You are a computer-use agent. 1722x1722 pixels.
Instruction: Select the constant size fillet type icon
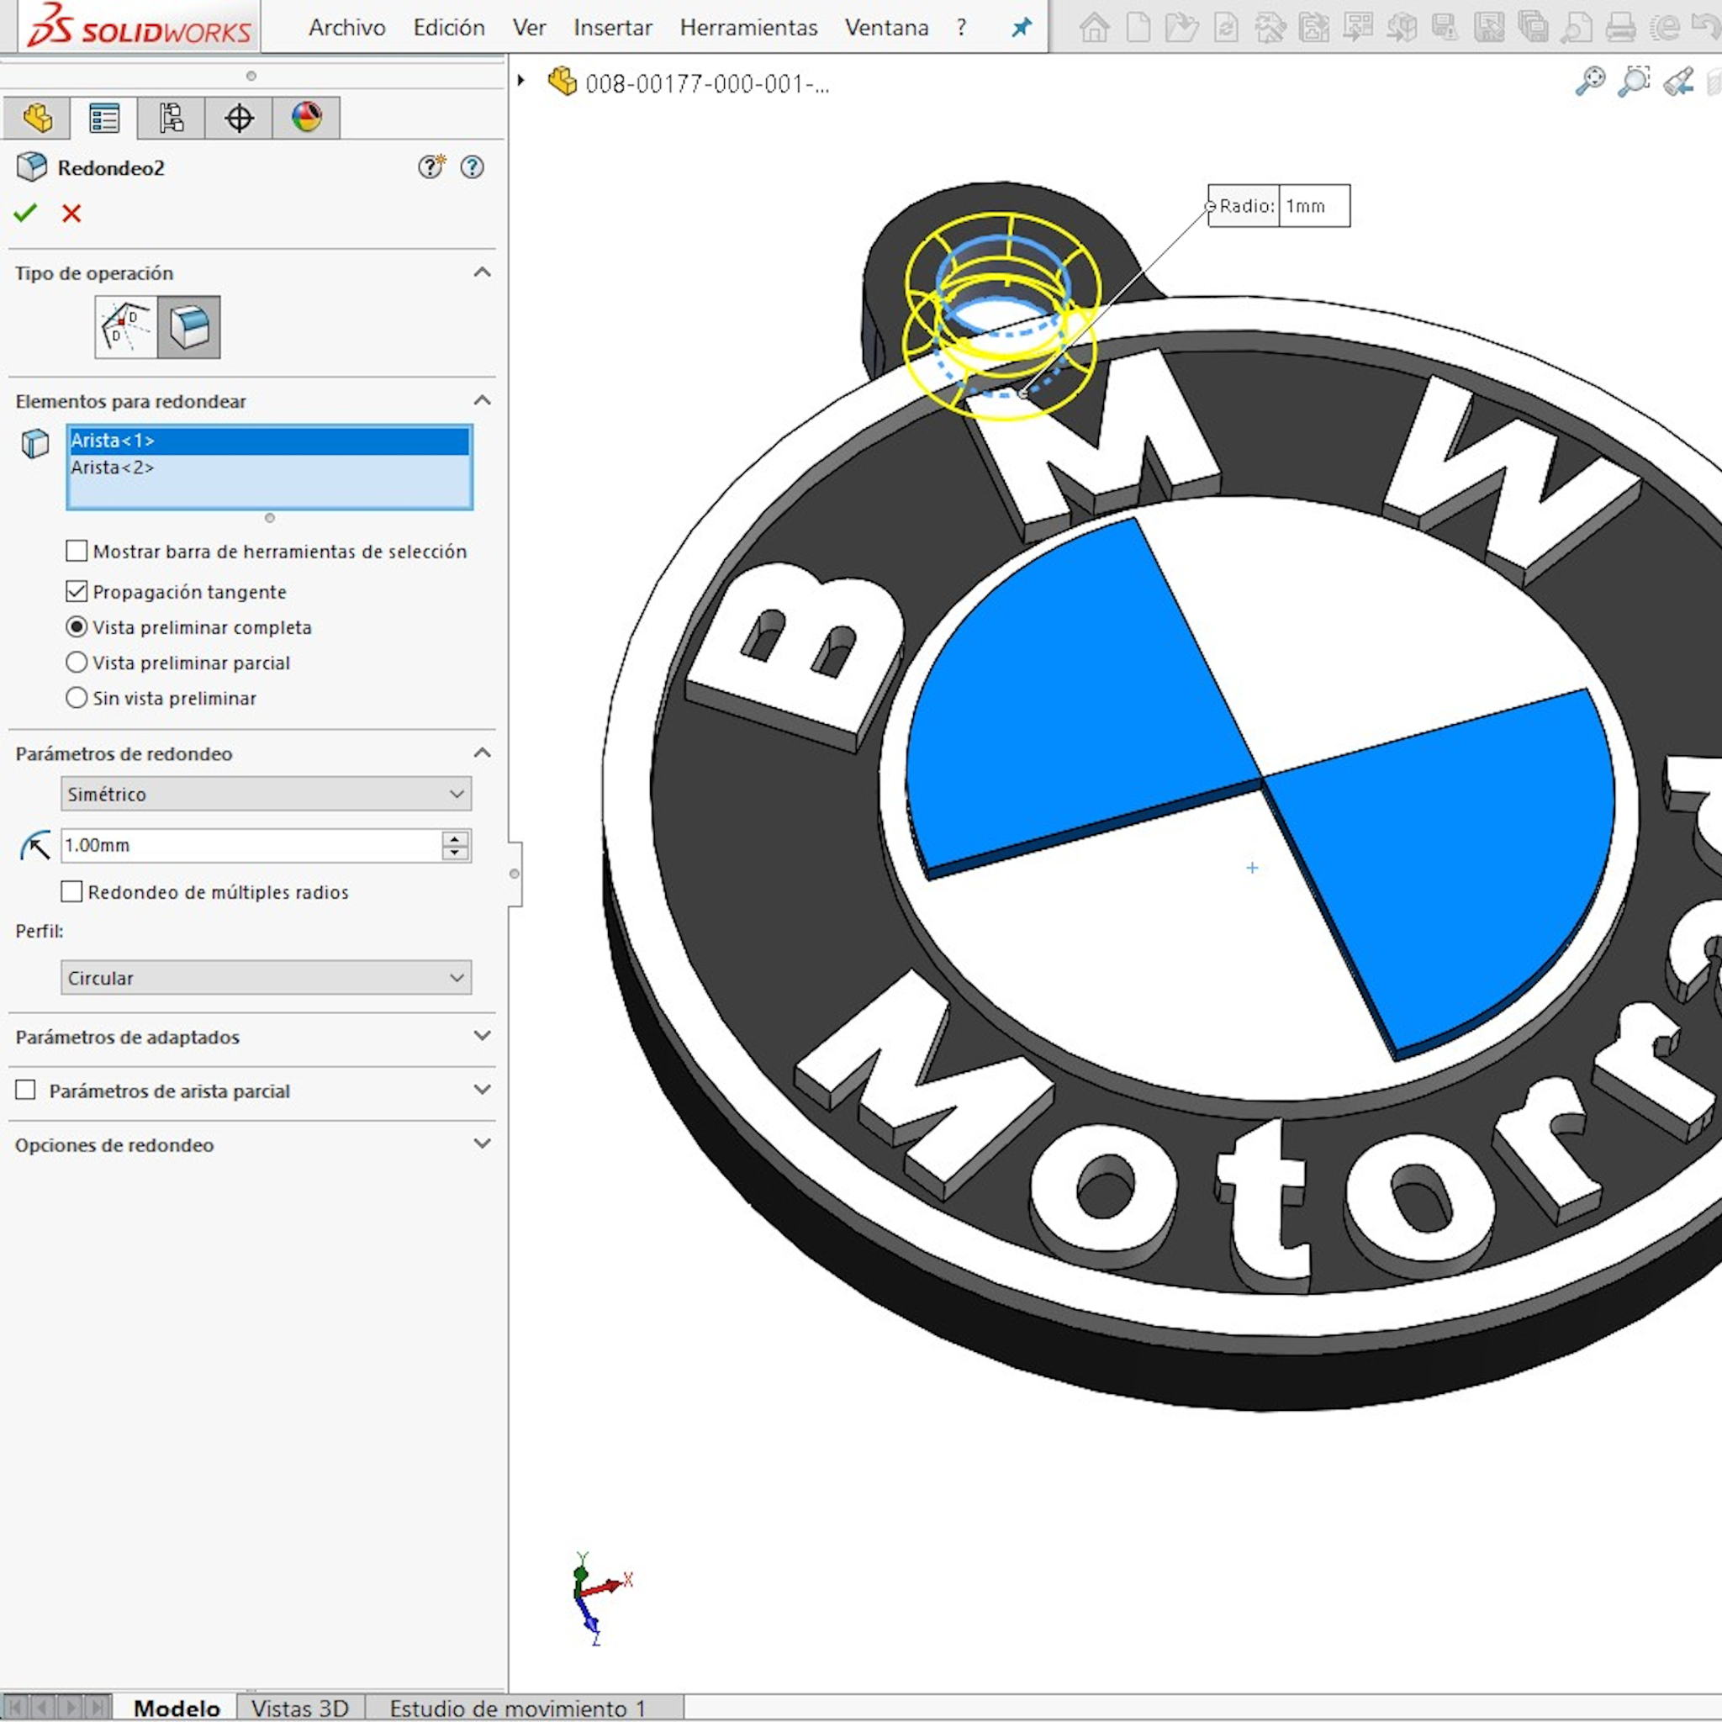[189, 327]
